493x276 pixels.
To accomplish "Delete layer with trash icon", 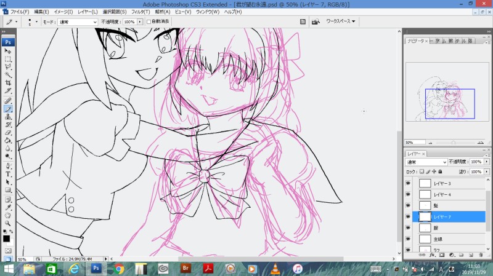I will (481, 255).
